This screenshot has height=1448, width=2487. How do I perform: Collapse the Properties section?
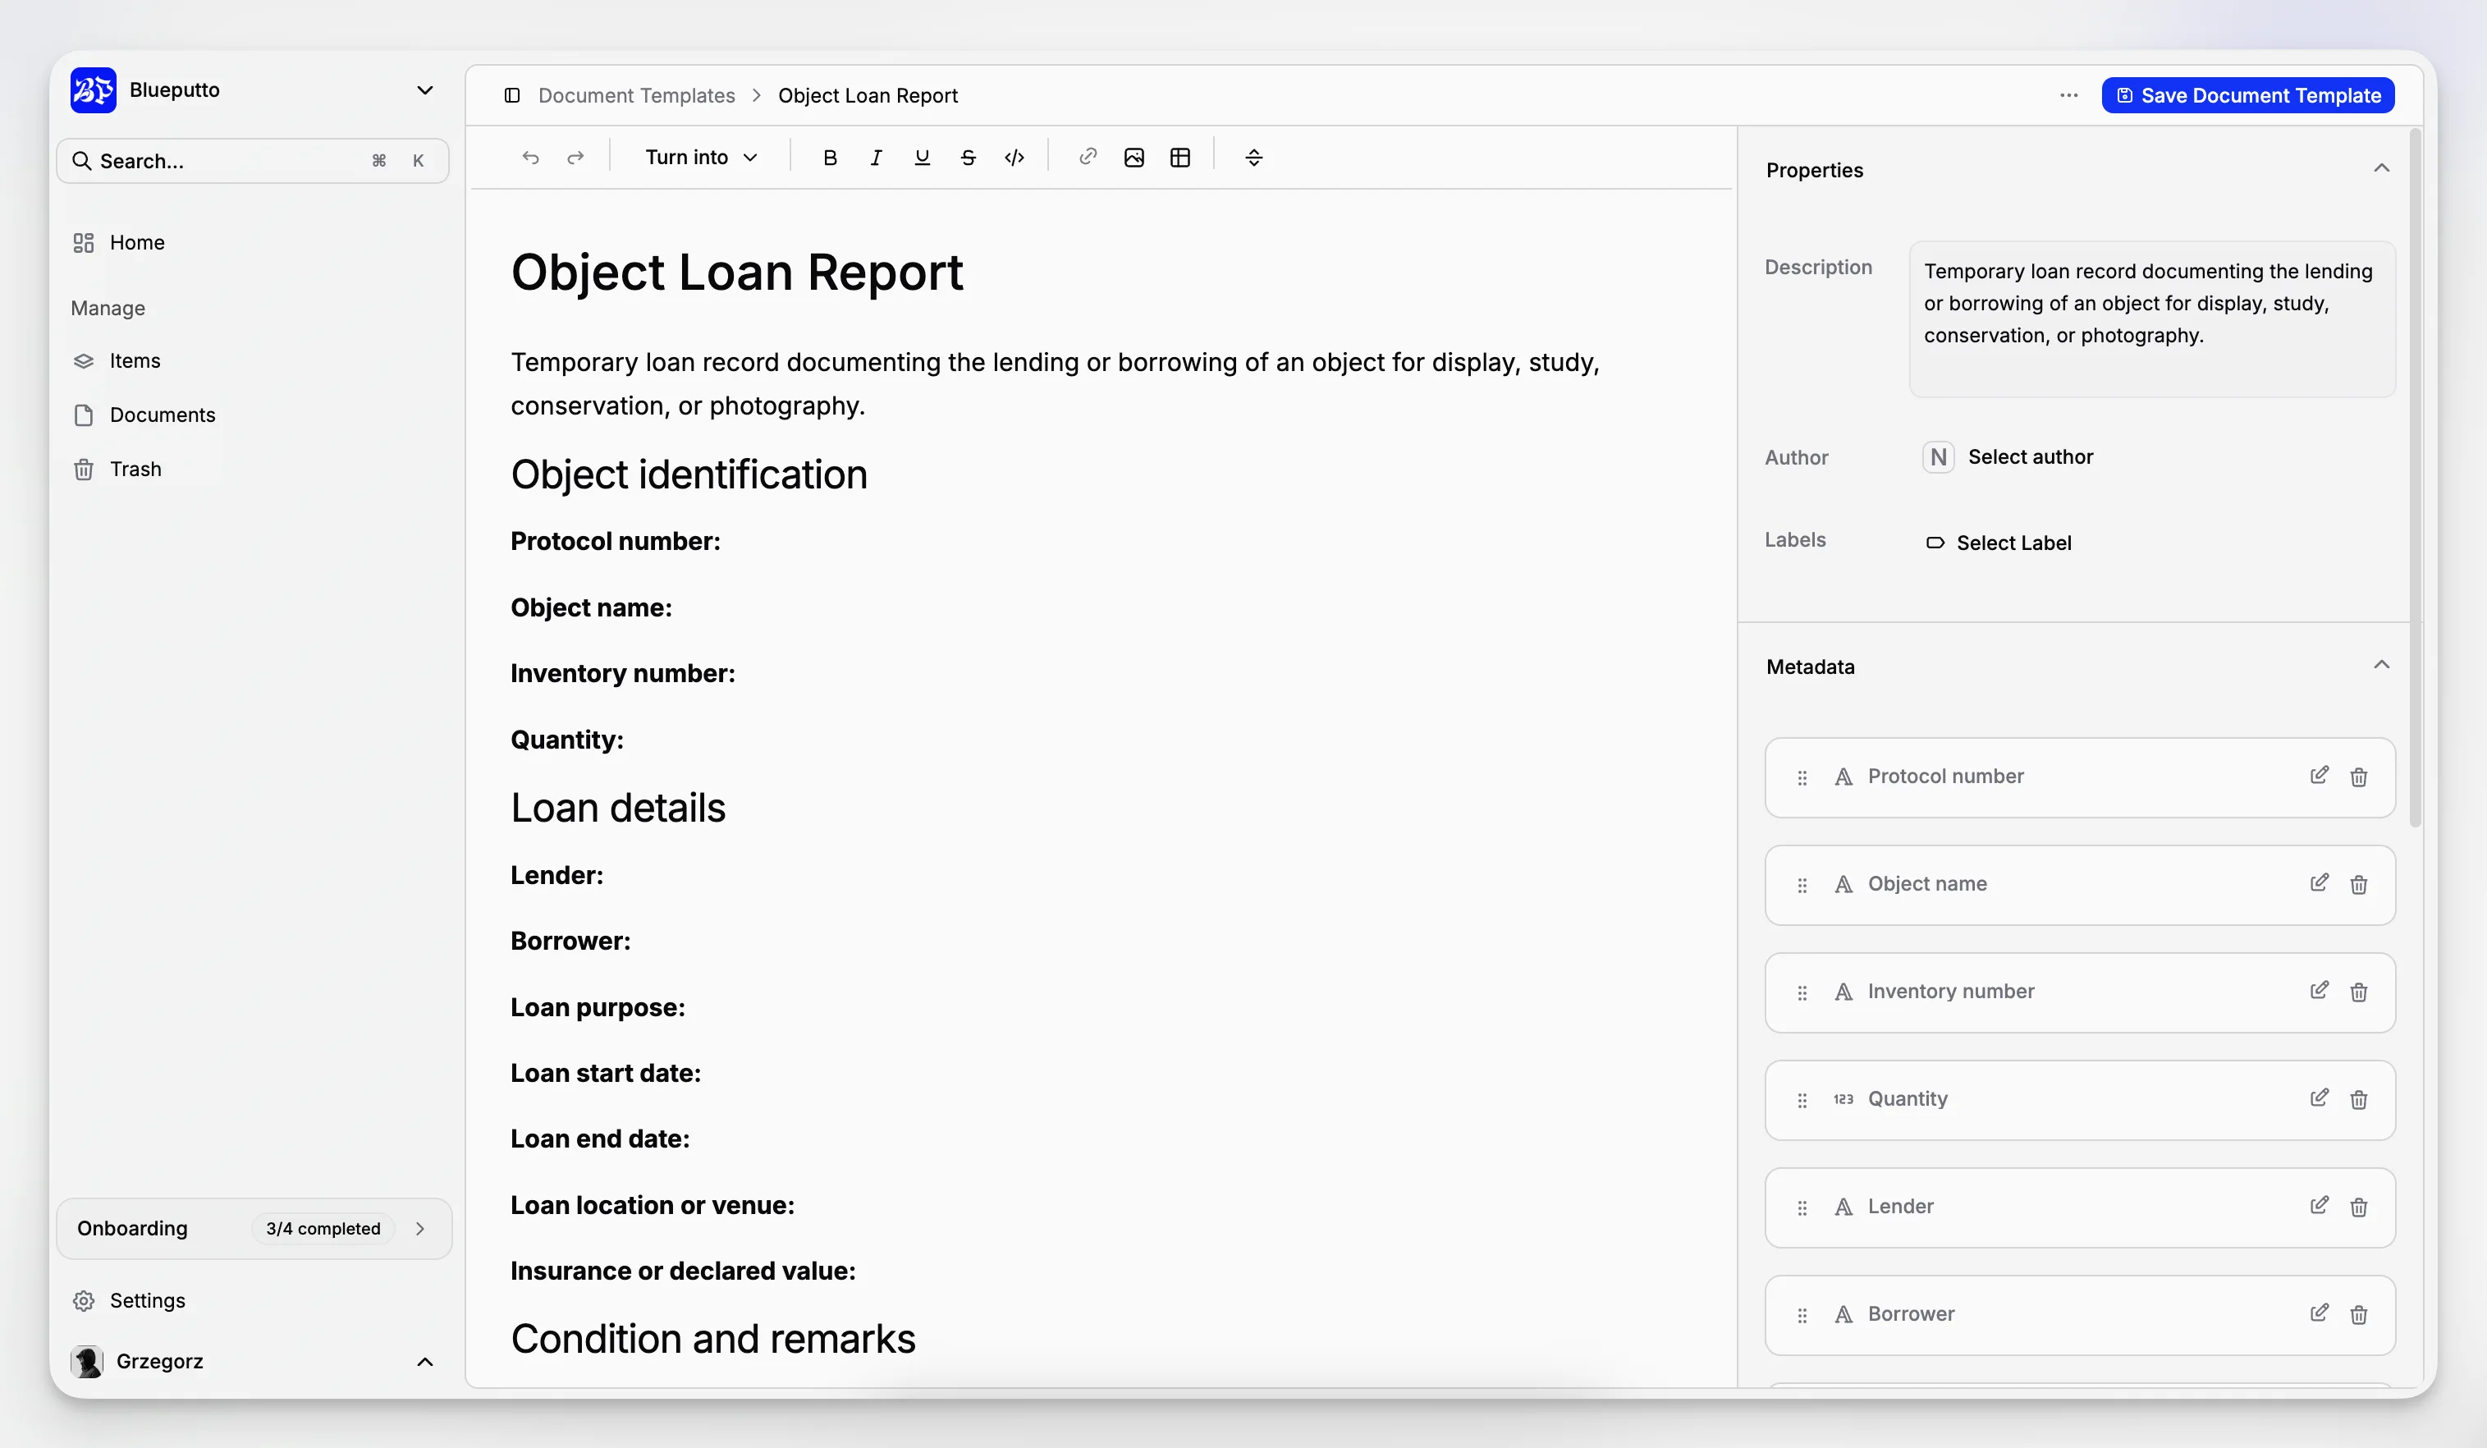(2380, 169)
